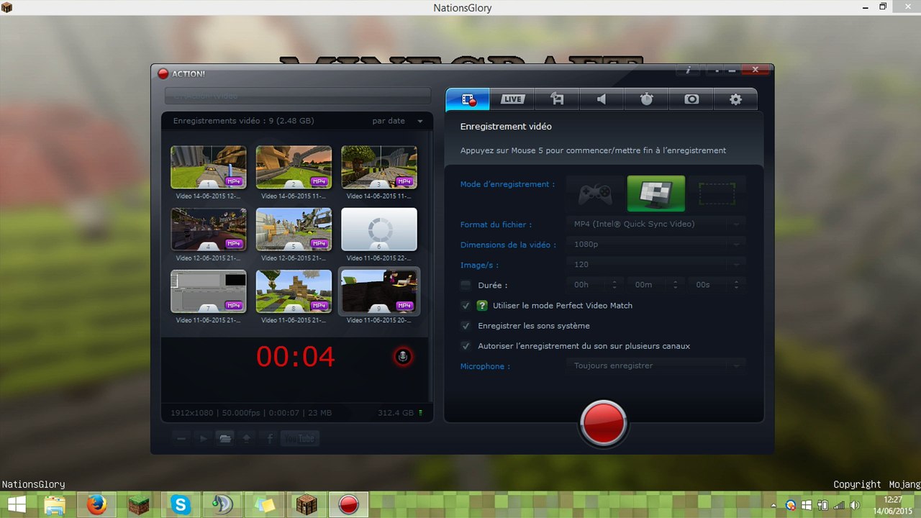Open the Microphone 'Toujours enregistrer' dropdown

[655, 366]
